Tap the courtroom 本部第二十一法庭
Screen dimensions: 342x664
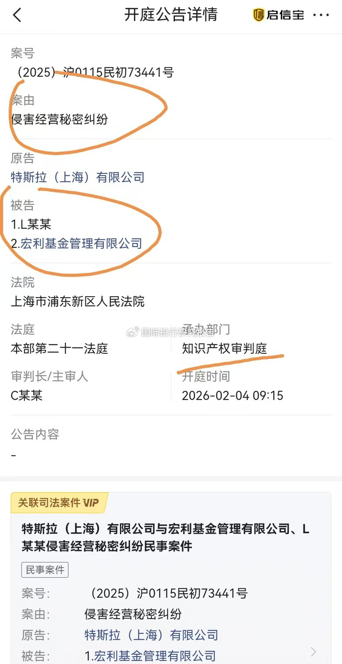click(x=59, y=348)
